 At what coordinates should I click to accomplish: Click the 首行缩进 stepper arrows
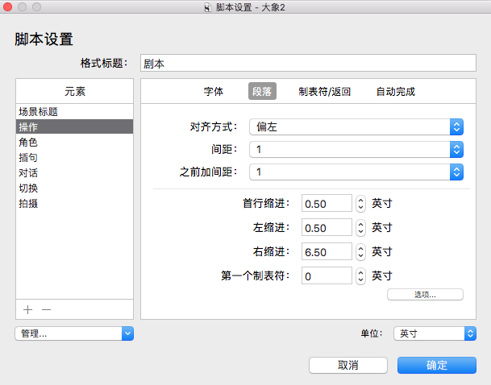point(360,204)
